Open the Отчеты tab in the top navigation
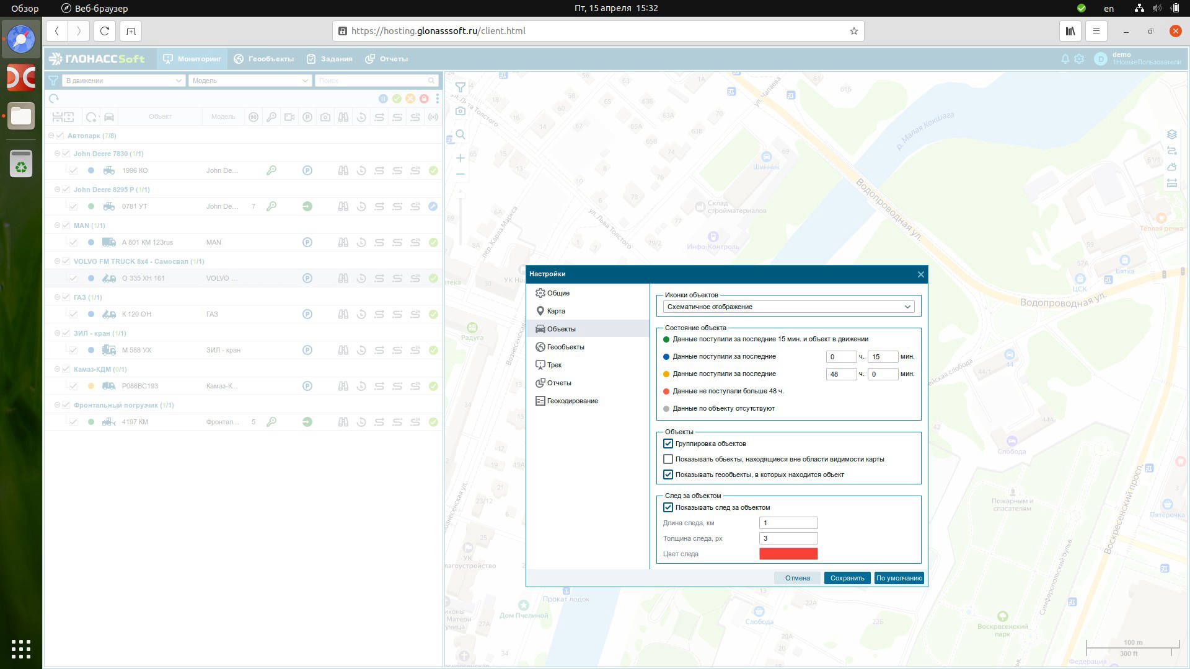Screen dimensions: 1190x669 tap(387, 59)
